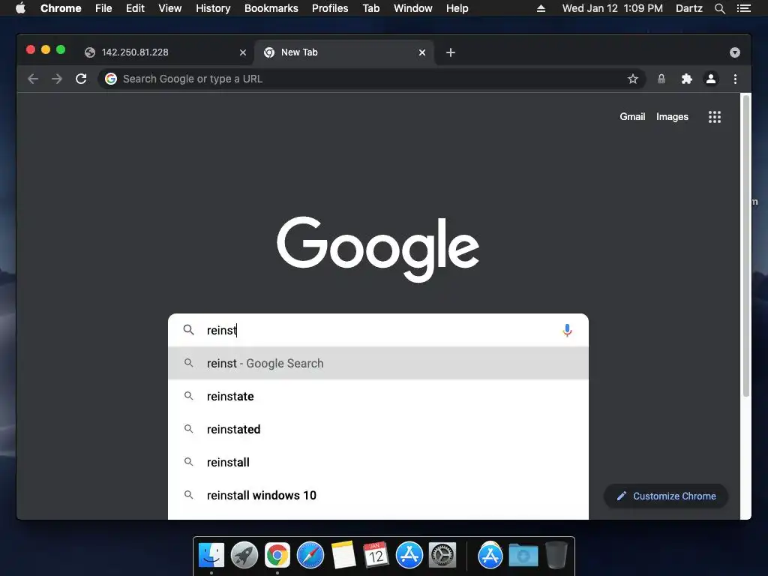Open the Window menu
This screenshot has height=576, width=768.
coord(413,8)
